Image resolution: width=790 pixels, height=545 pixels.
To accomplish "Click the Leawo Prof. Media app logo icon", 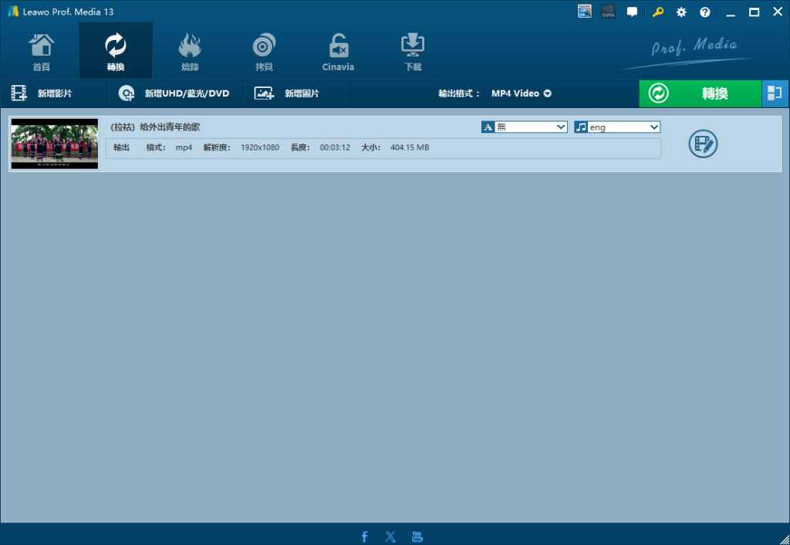I will [13, 11].
